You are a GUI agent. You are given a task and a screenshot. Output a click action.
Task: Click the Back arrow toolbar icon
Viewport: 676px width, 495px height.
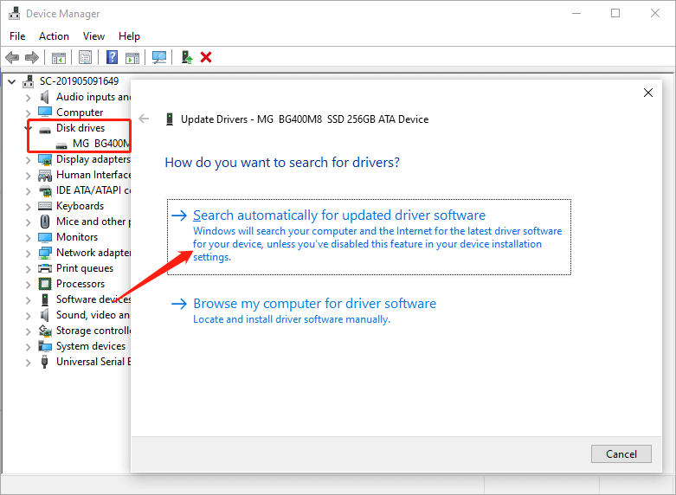click(x=12, y=57)
